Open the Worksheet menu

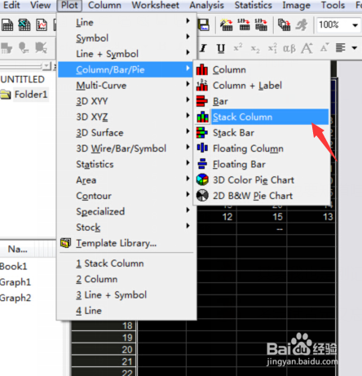tap(155, 5)
